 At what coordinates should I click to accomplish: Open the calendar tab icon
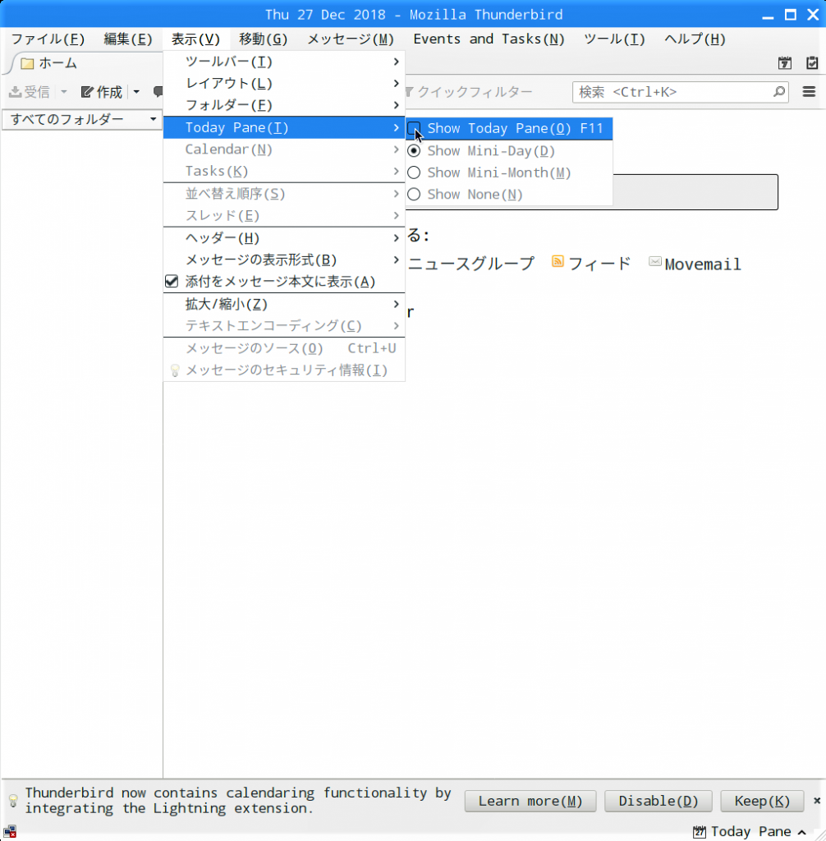[785, 62]
